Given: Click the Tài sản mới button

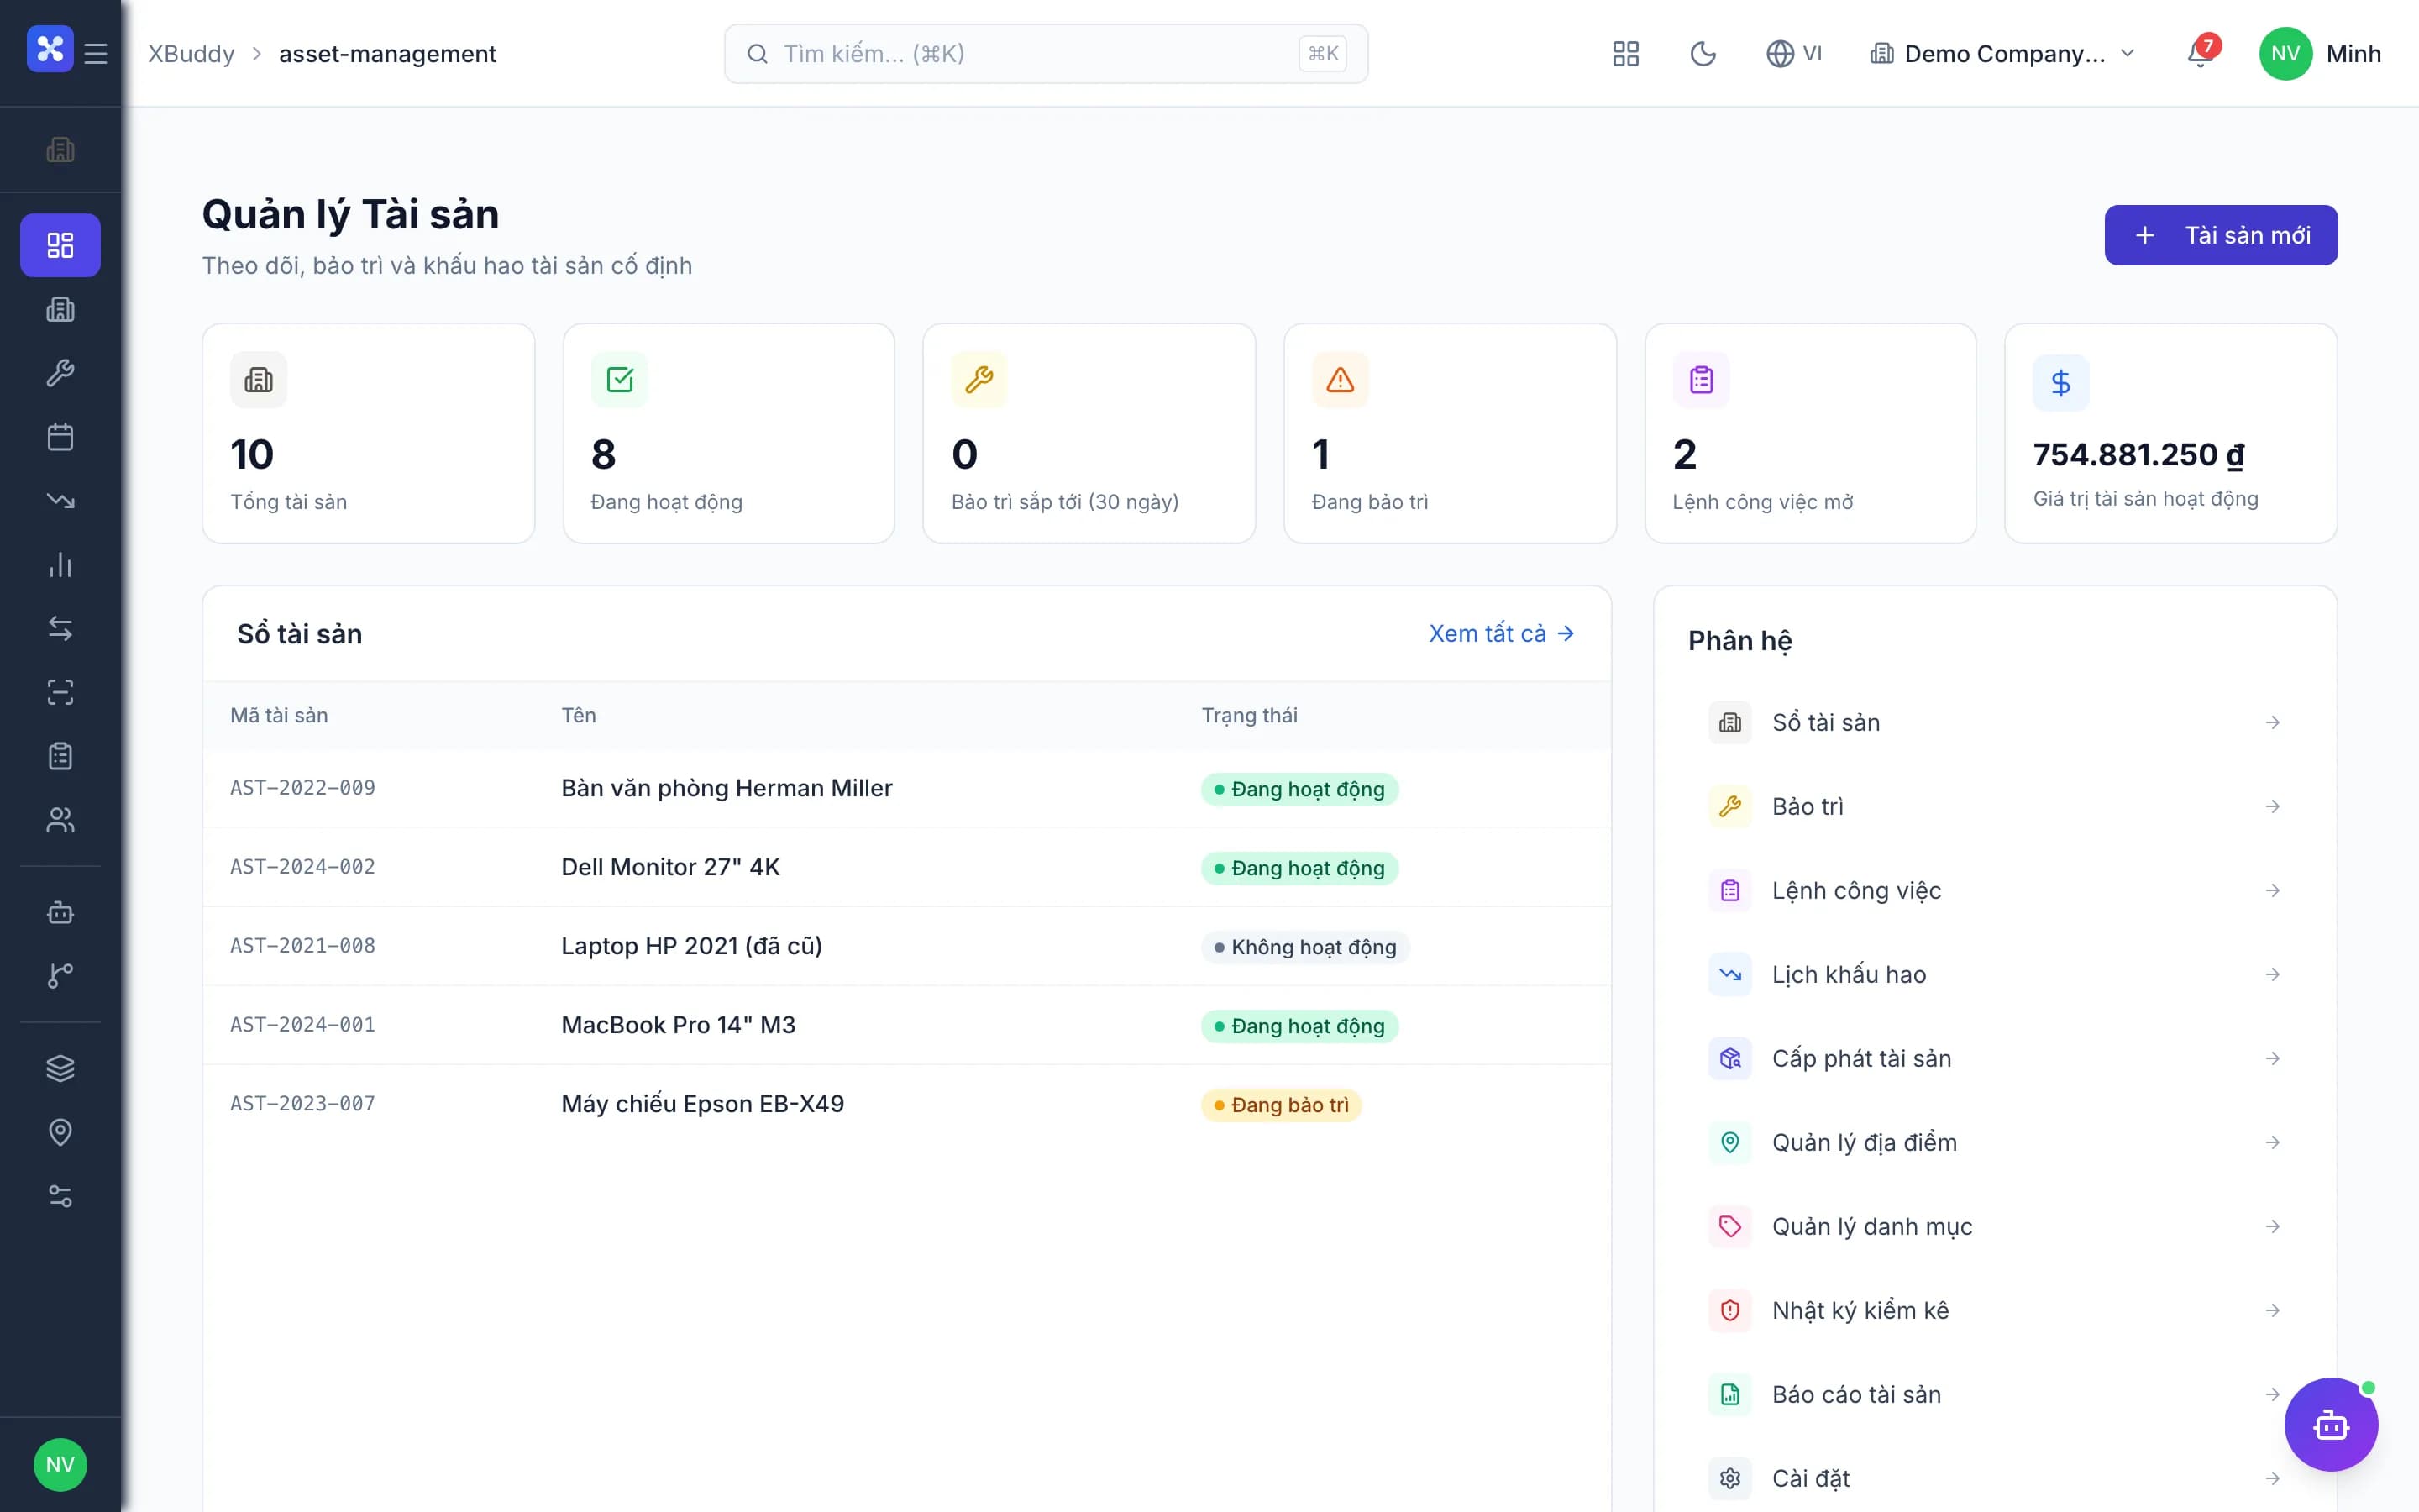Looking at the screenshot, I should point(2221,235).
